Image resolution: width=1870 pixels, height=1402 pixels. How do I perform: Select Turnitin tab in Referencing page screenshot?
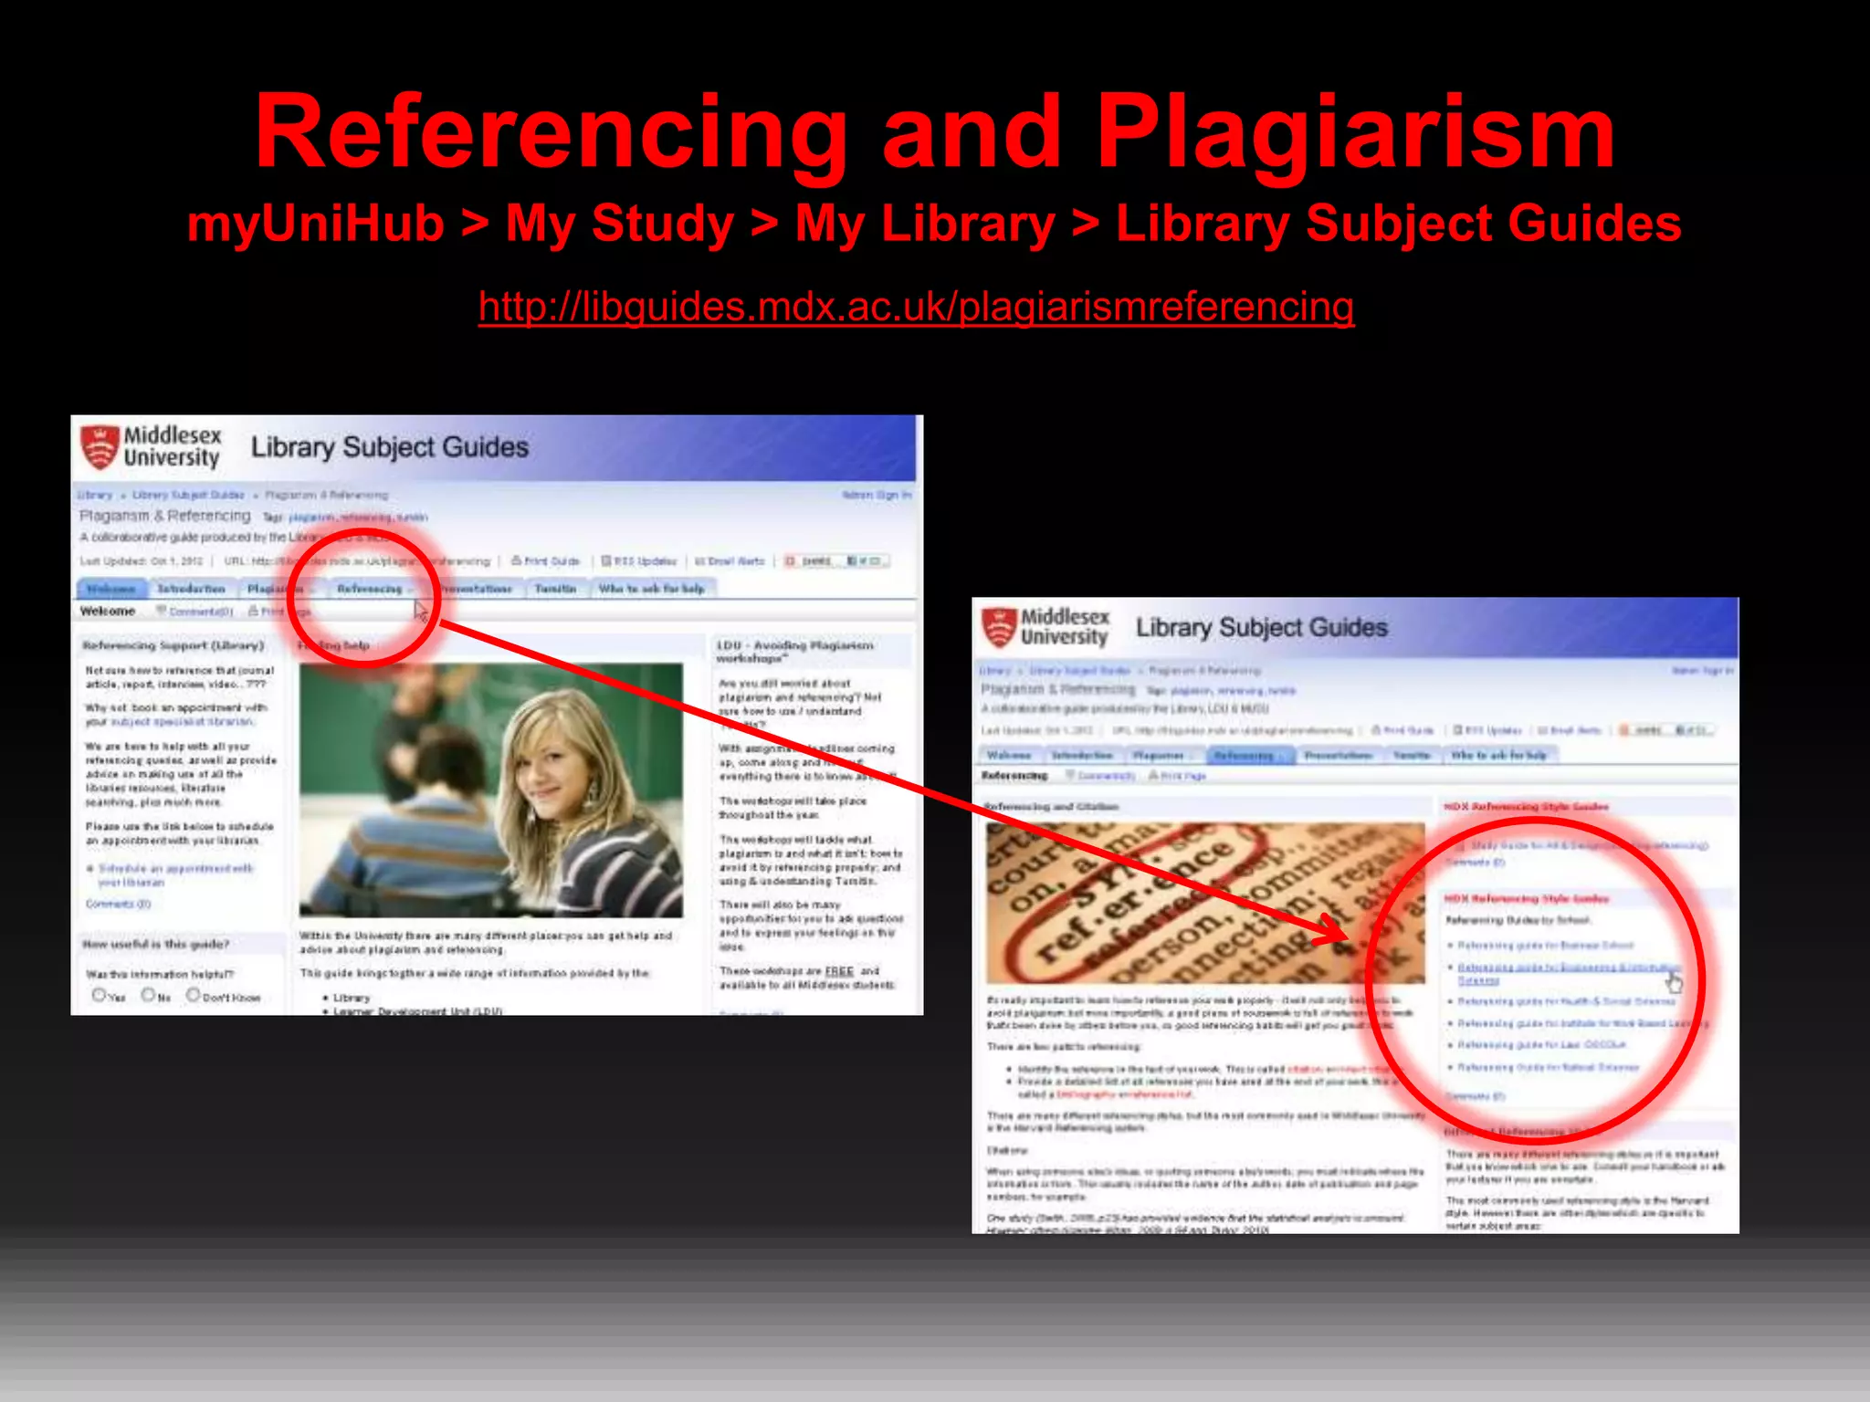click(1412, 755)
